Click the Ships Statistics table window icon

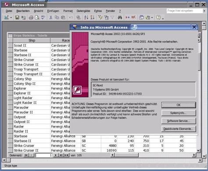click(10, 36)
